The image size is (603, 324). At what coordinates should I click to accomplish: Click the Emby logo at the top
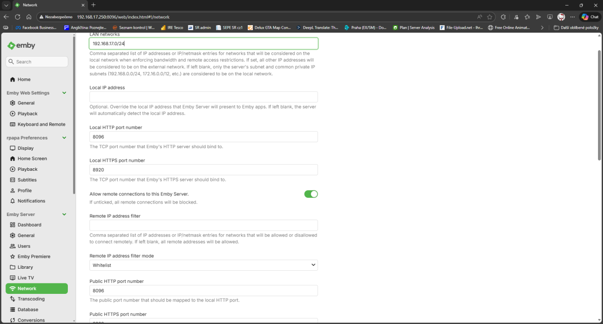click(22, 45)
